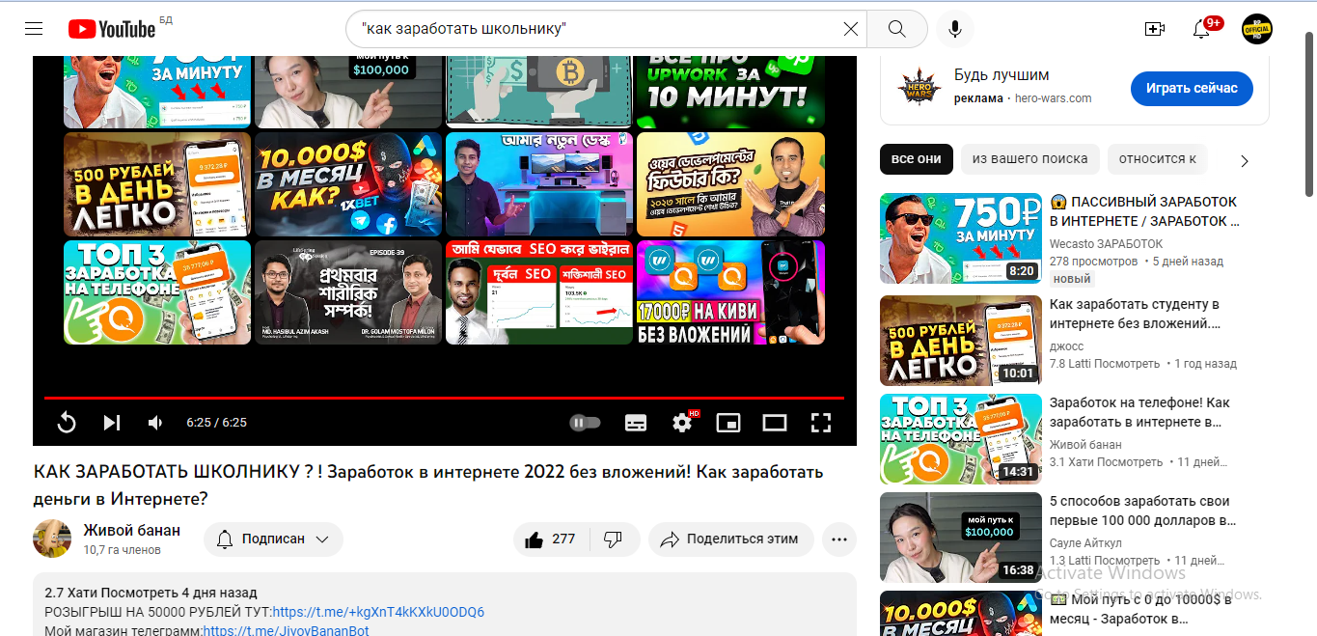Open sidebar thumbnail 750₽ за минуту
This screenshot has height=636, width=1317.
click(961, 238)
